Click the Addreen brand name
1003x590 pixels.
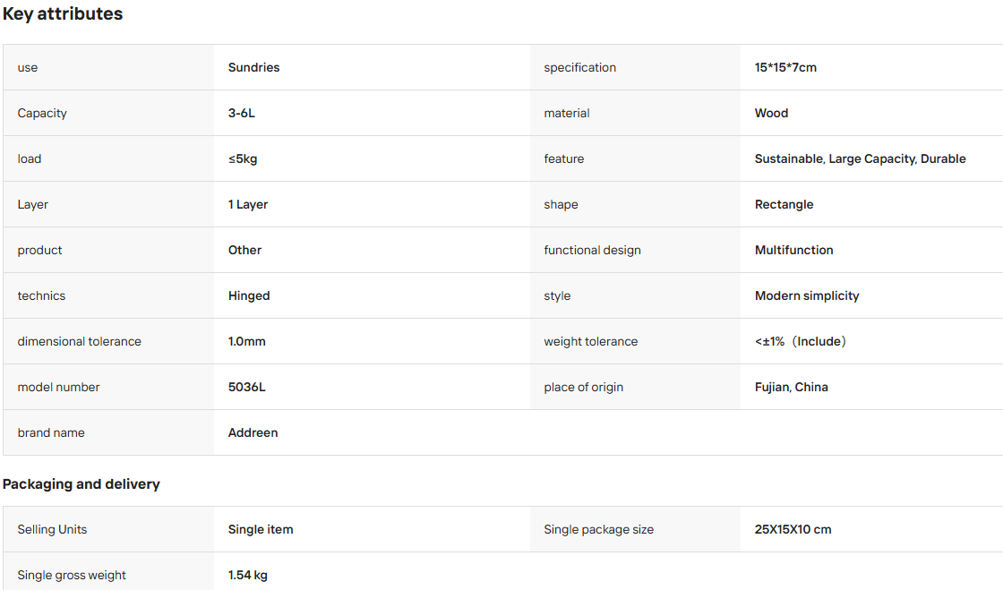click(253, 432)
